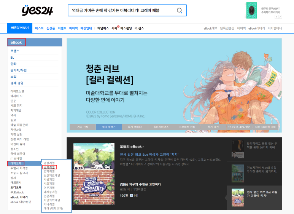
Task: Click the YES24 logo
Action: pyautogui.click(x=37, y=10)
